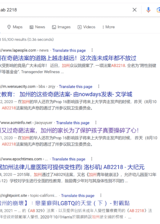Clear the search query with the X icon
This screenshot has width=160, height=224.
tap(135, 10)
